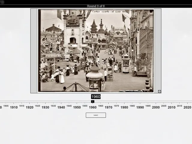Submit the year guess
Viewport: 192px width, 144px height.
pyautogui.click(x=96, y=115)
